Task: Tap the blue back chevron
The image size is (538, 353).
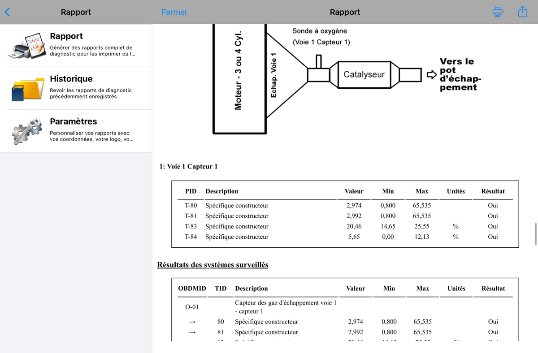Action: click(x=7, y=12)
